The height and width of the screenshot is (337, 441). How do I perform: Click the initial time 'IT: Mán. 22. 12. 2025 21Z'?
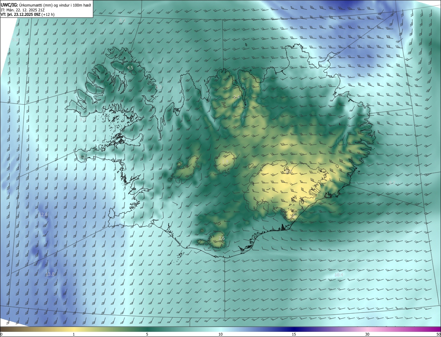(22, 10)
